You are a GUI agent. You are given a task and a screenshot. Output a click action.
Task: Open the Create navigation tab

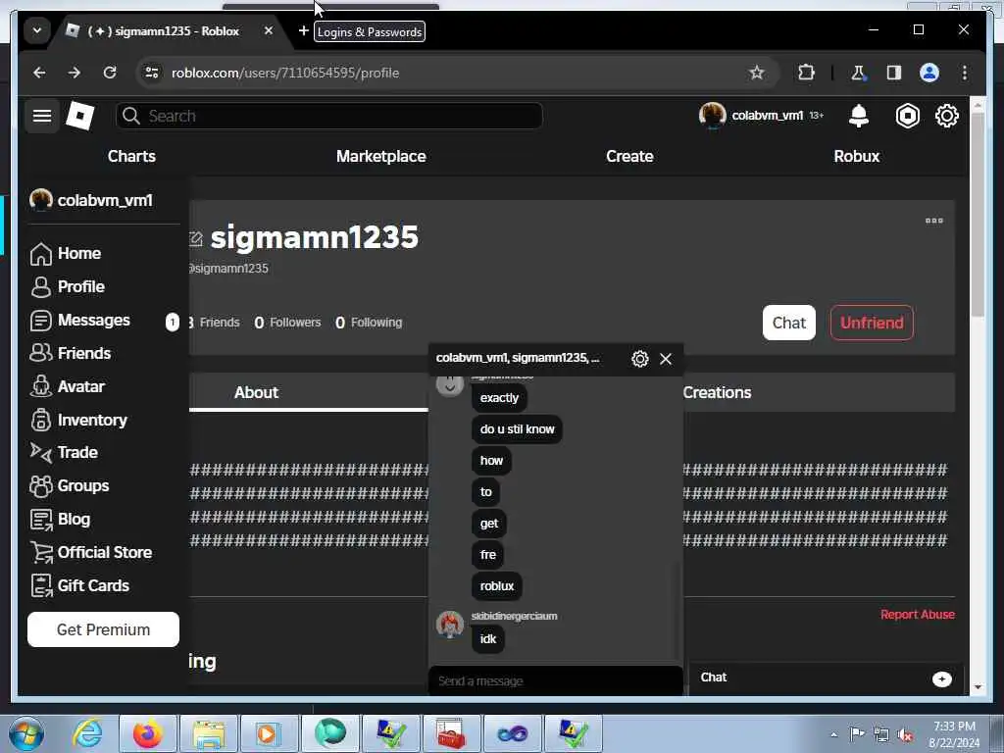(x=629, y=156)
